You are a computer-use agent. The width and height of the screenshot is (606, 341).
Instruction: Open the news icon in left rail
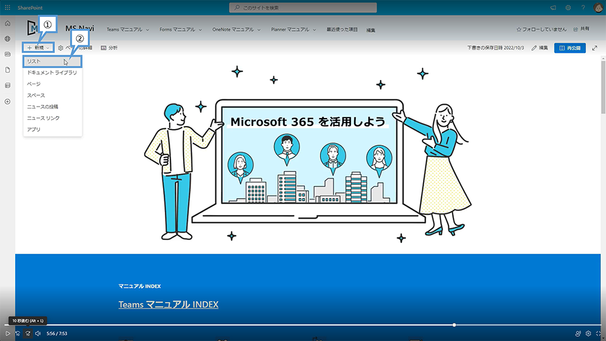(x=7, y=54)
